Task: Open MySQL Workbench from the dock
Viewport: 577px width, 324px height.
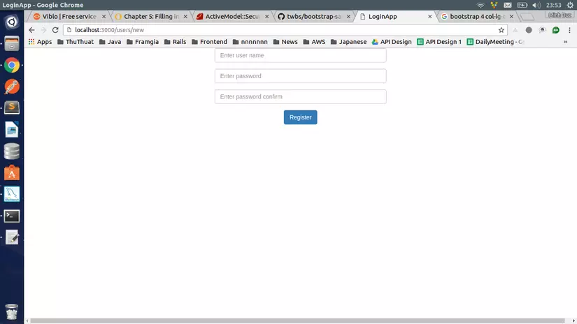Action: 12,194
